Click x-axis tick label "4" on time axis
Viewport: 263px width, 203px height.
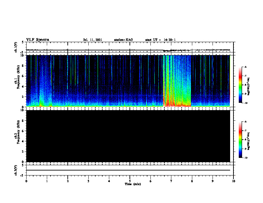[x=109, y=181]
